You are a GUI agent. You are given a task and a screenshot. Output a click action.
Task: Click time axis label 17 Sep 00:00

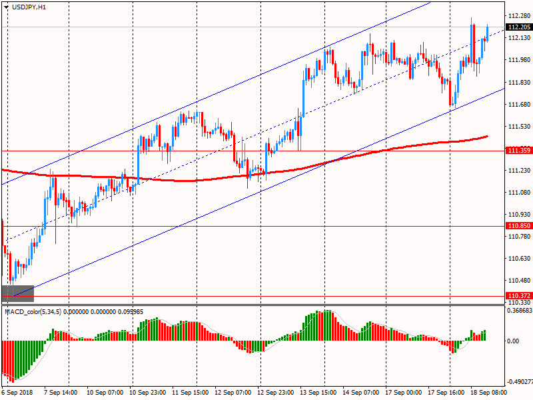tap(404, 392)
